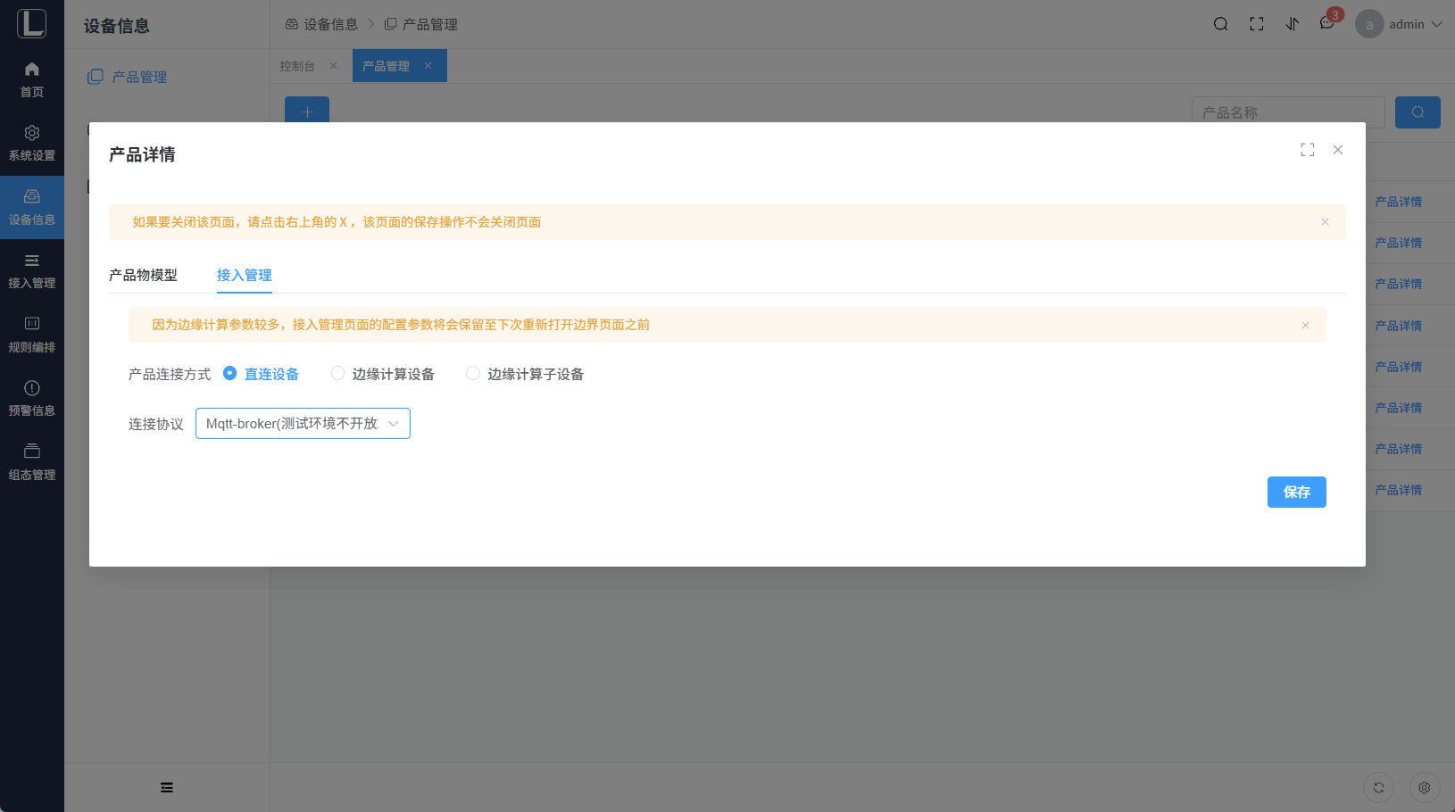
Task: Open 规则编排 in the sidebar
Action: coord(32,335)
